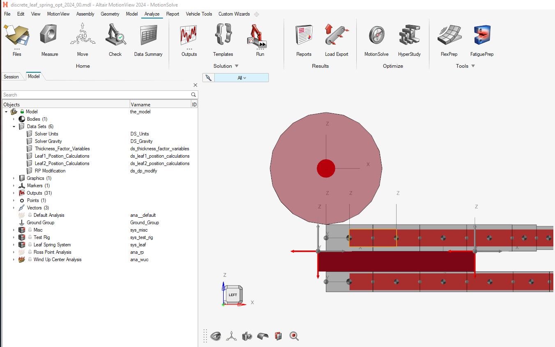
Task: Click the plus icon after Custom Wizards
Action: point(257,14)
